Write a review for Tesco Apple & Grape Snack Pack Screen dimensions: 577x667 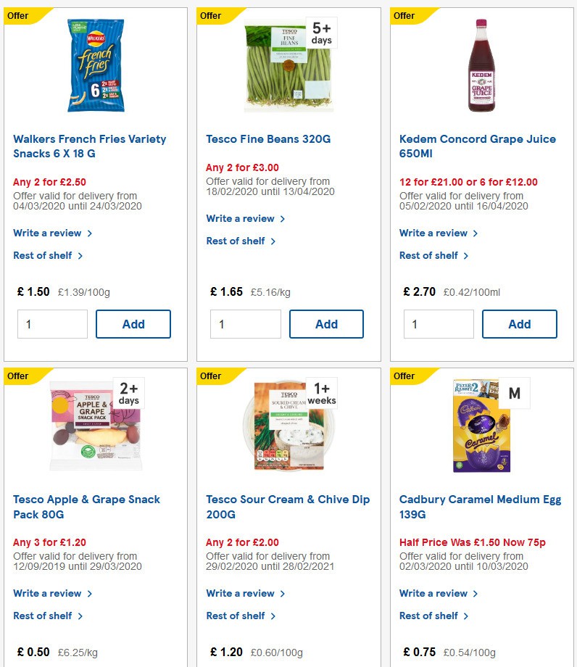coord(46,593)
